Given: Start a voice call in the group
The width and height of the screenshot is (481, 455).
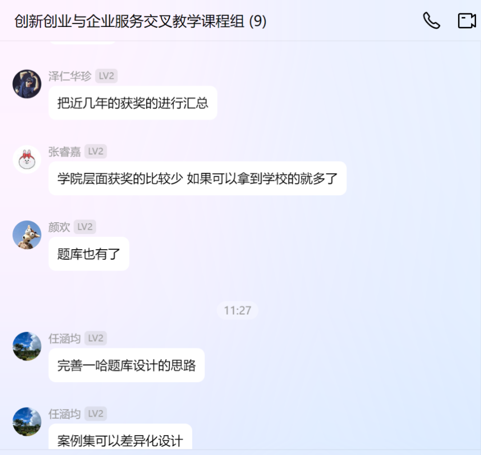Looking at the screenshot, I should click(432, 20).
